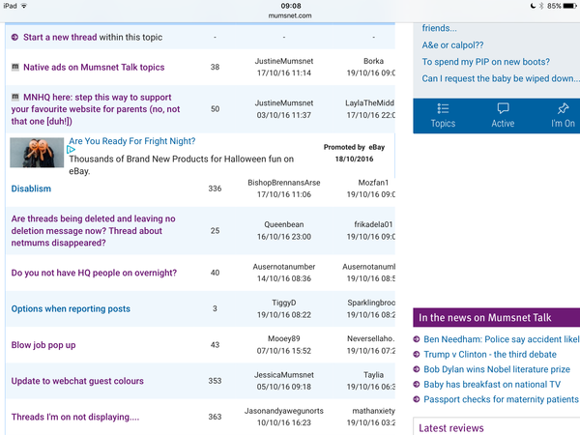Click reply count 363 on Threads I'm on row

click(215, 417)
